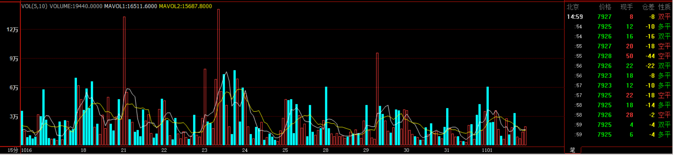Select the 现手 value 20

(630, 46)
